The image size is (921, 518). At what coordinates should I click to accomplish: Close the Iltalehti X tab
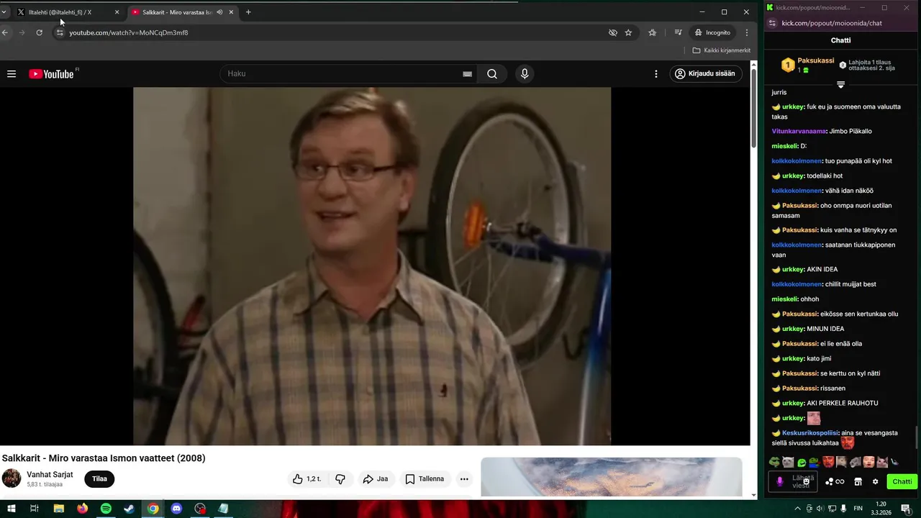(117, 12)
